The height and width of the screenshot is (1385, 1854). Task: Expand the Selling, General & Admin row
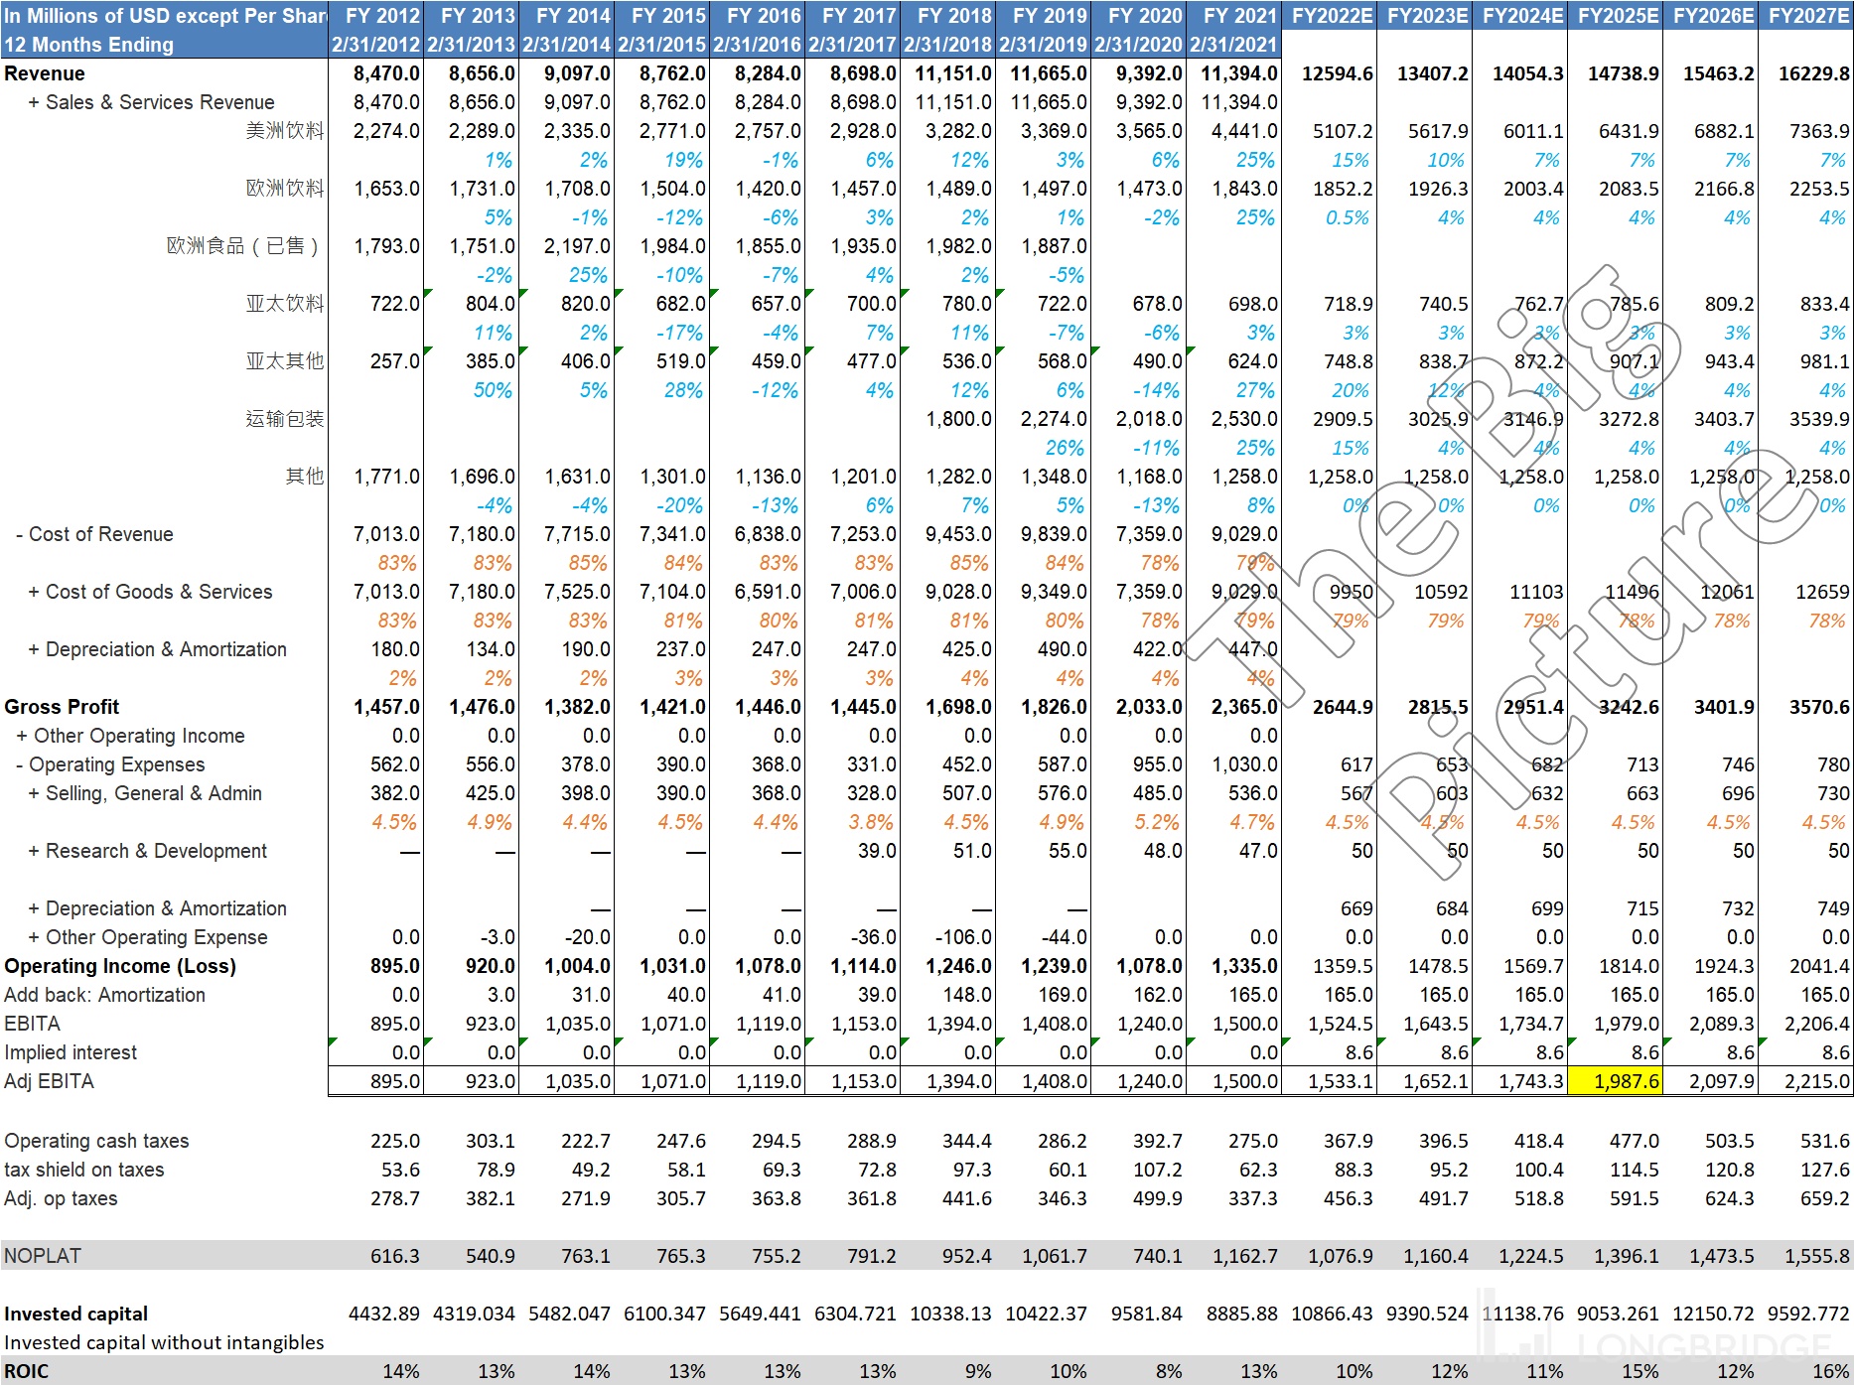click(x=34, y=793)
